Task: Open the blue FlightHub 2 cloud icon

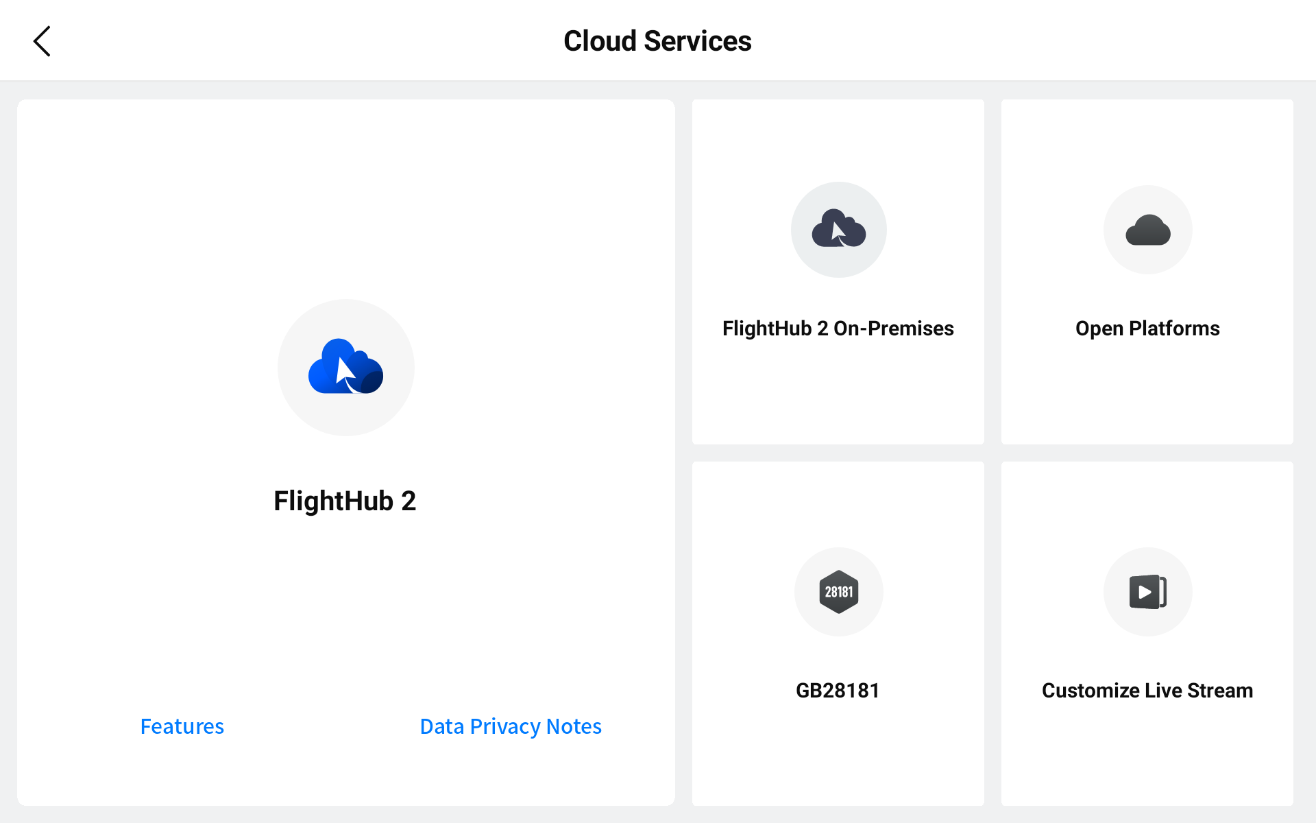Action: click(346, 367)
